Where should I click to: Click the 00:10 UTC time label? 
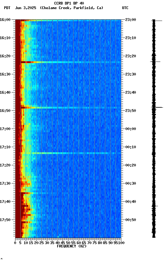coord(131,147)
